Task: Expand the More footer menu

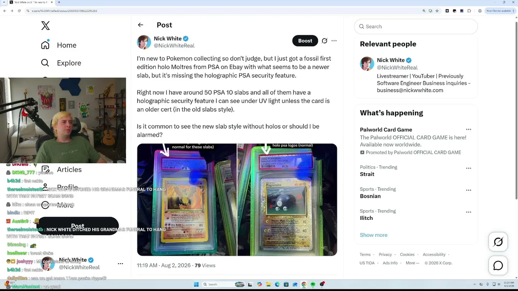Action: coord(412,263)
